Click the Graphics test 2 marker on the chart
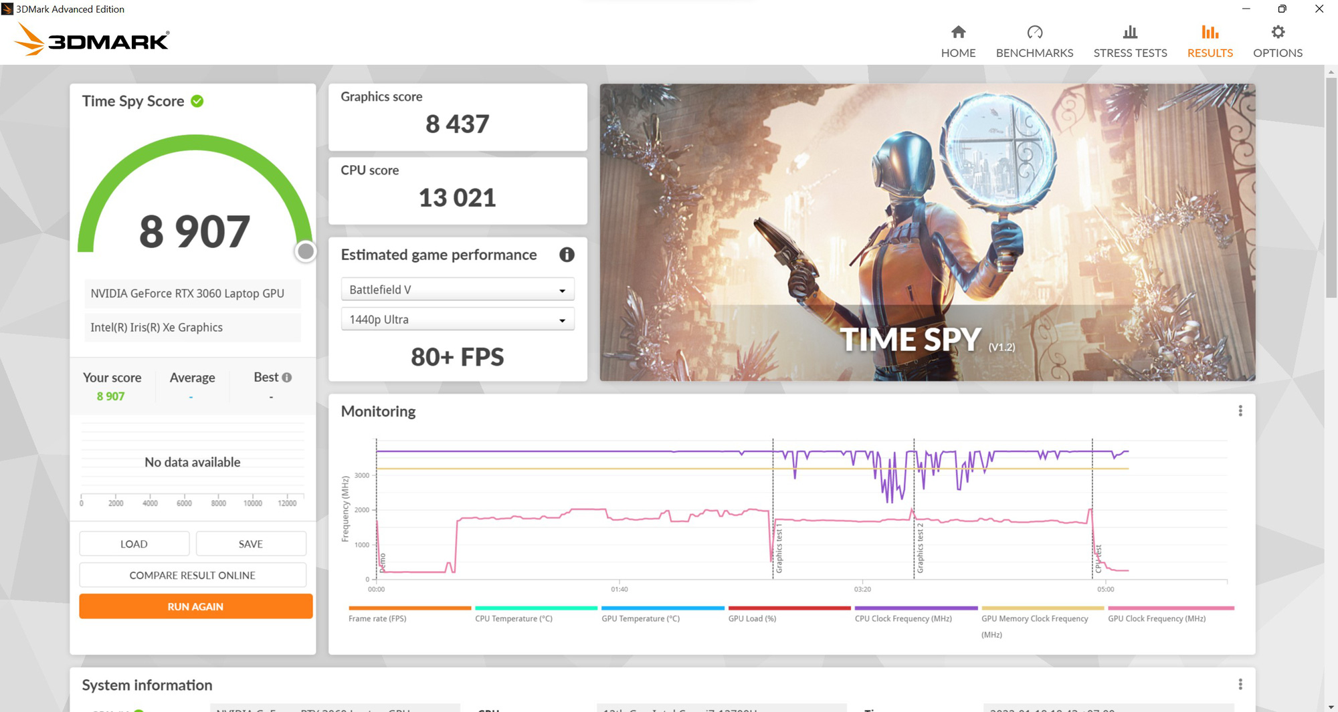 coord(920,548)
